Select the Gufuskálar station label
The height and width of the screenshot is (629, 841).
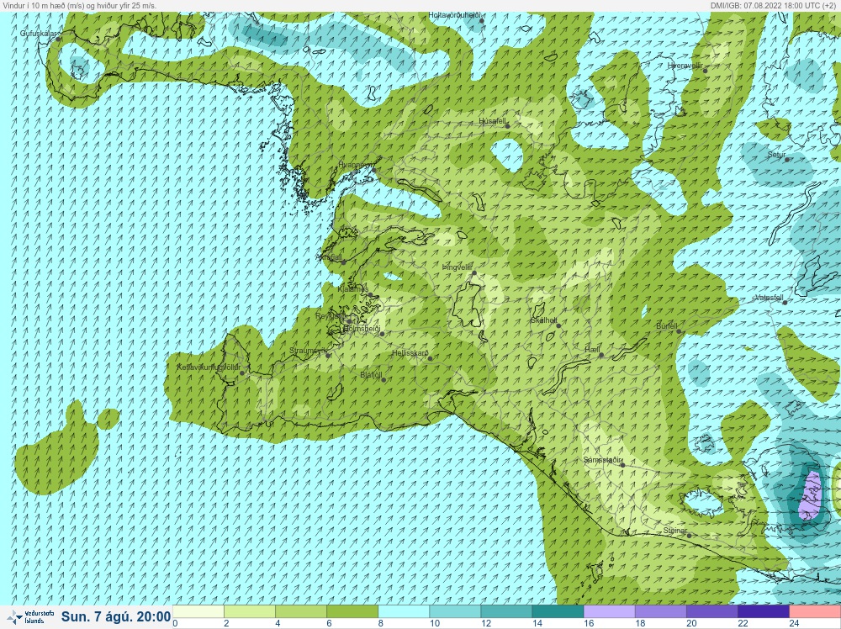[x=38, y=34]
